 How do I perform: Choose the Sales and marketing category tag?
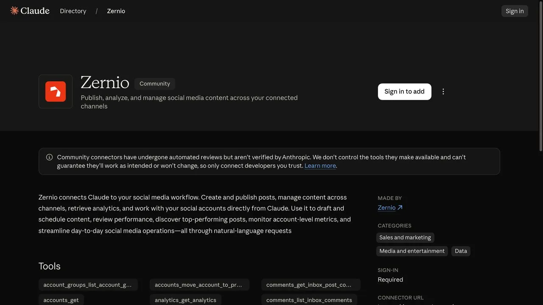pyautogui.click(x=405, y=238)
